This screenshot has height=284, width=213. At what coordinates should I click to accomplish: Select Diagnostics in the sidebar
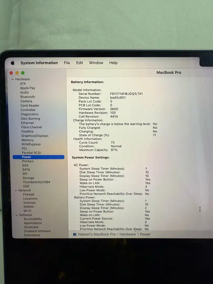pos(30,114)
